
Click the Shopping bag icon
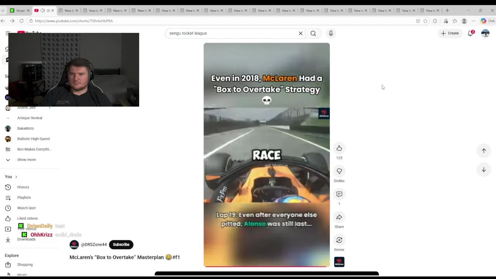click(x=8, y=265)
